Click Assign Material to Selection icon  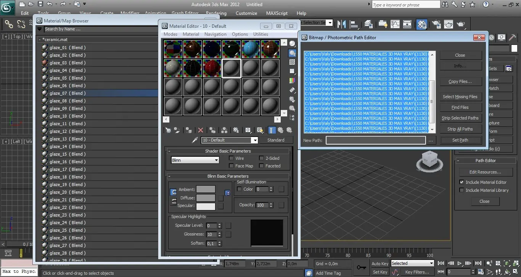click(x=189, y=130)
